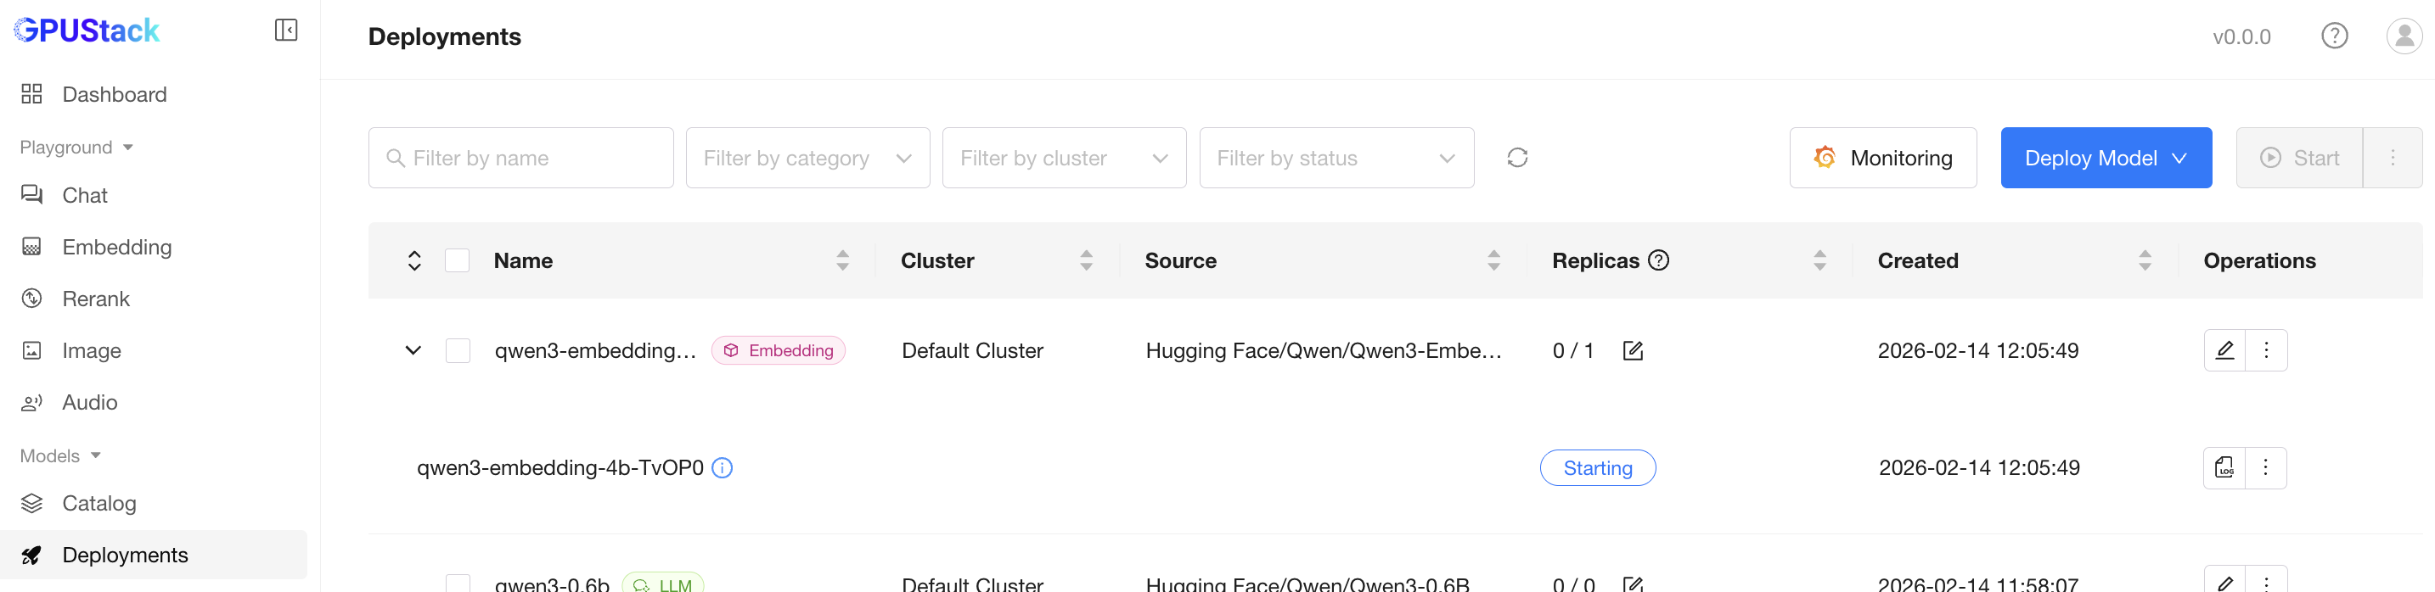Viewport: 2435px width, 592px height.
Task: Check the qwen3-0.6b row checkbox
Action: [x=458, y=584]
